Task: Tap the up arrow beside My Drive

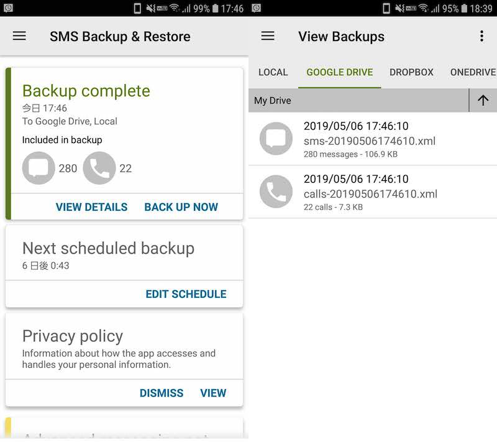Action: (483, 100)
